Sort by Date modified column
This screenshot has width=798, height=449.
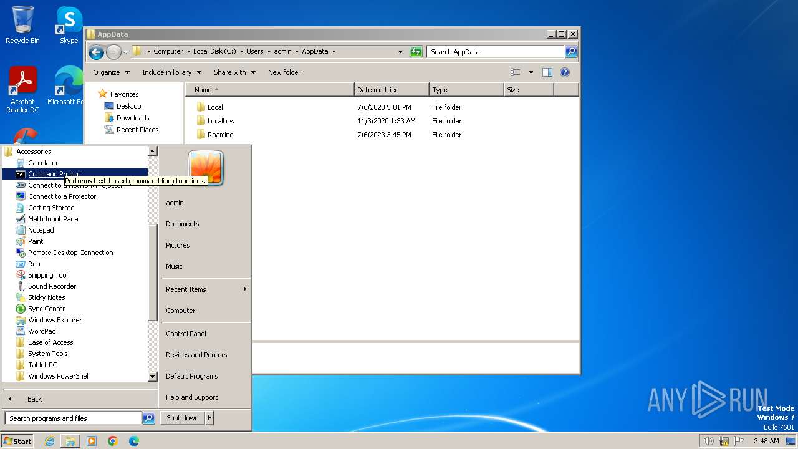click(x=392, y=90)
